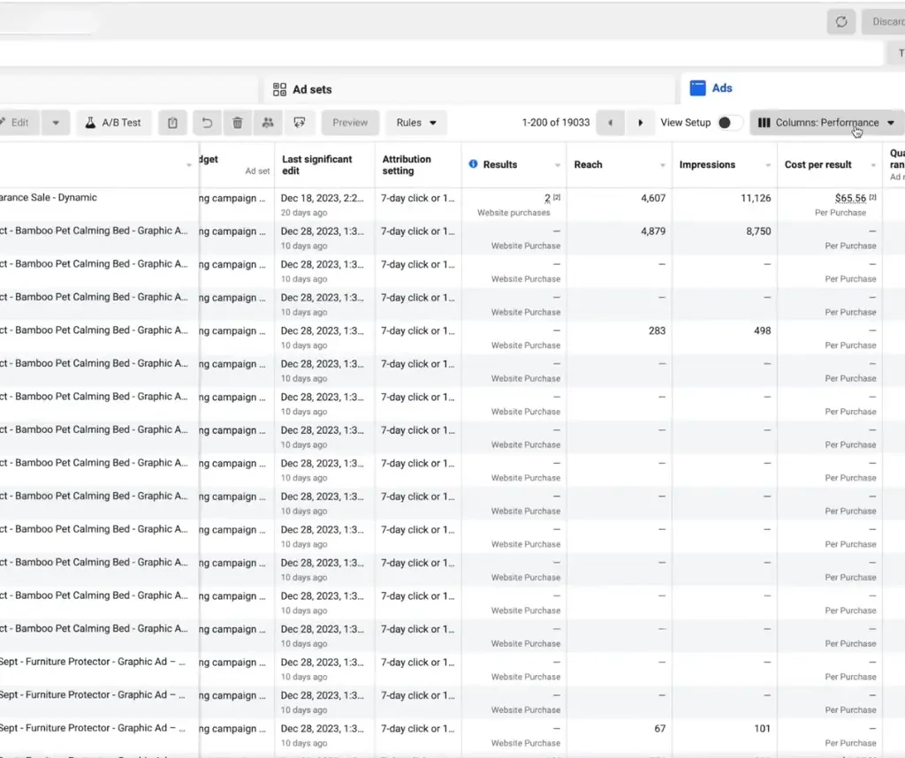Click the $65.56 cost per result value

850,199
